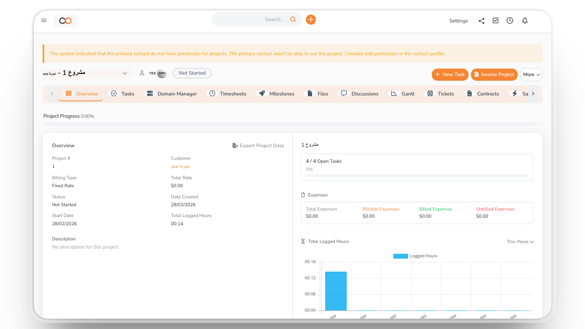Viewport: 585px width, 329px height.
Task: Open the Notifications bell icon
Action: point(525,20)
